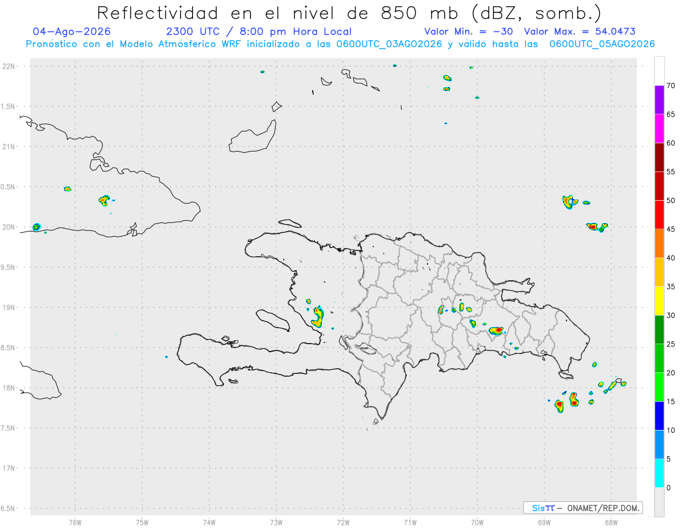Click the '76W' longitude label
The height and width of the screenshot is (530, 686).
(x=75, y=522)
